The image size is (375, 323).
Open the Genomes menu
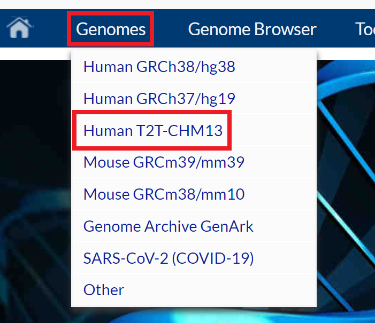point(111,29)
